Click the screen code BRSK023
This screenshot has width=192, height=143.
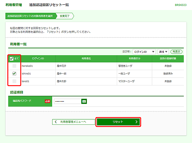pos(180,5)
